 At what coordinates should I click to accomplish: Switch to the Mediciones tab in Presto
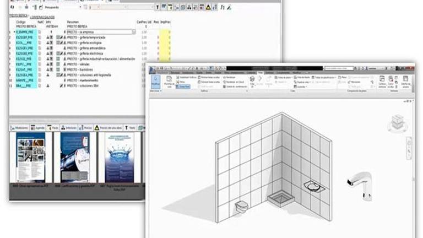tap(19, 128)
